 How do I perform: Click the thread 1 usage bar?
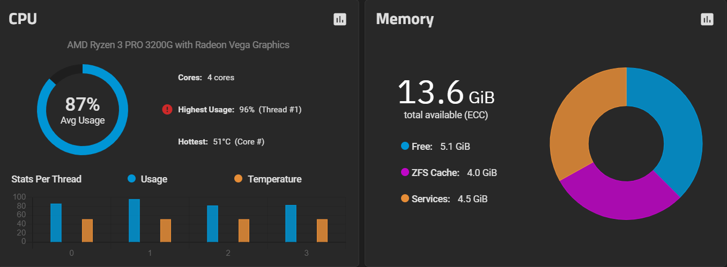click(x=134, y=220)
